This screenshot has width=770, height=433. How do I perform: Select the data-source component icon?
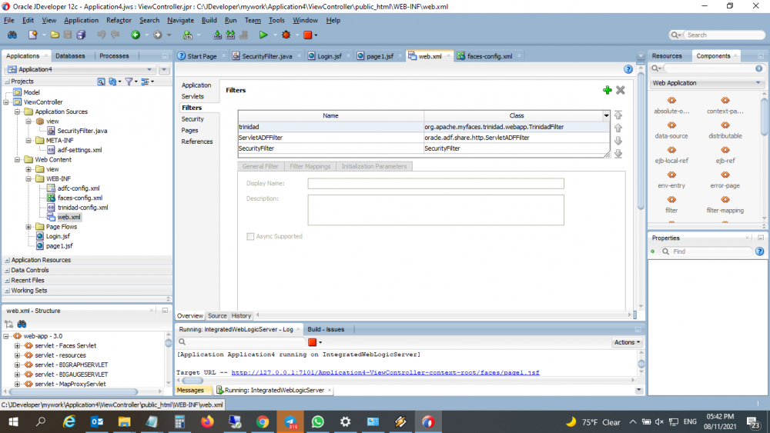click(x=671, y=125)
